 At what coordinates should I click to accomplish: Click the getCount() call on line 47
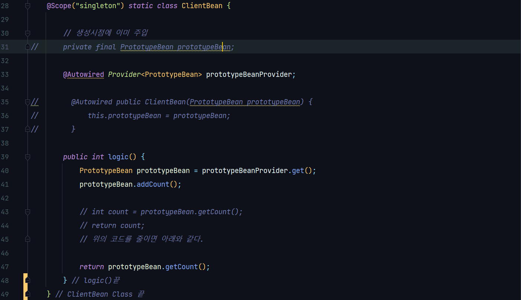[x=186, y=267]
